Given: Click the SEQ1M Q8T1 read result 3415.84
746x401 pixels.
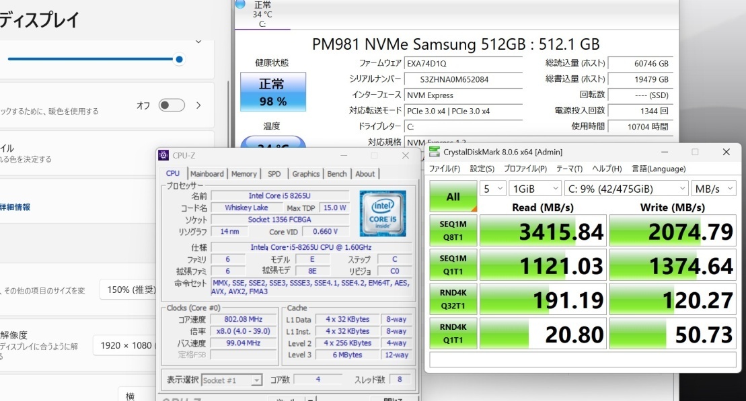Looking at the screenshot, I should [x=543, y=231].
